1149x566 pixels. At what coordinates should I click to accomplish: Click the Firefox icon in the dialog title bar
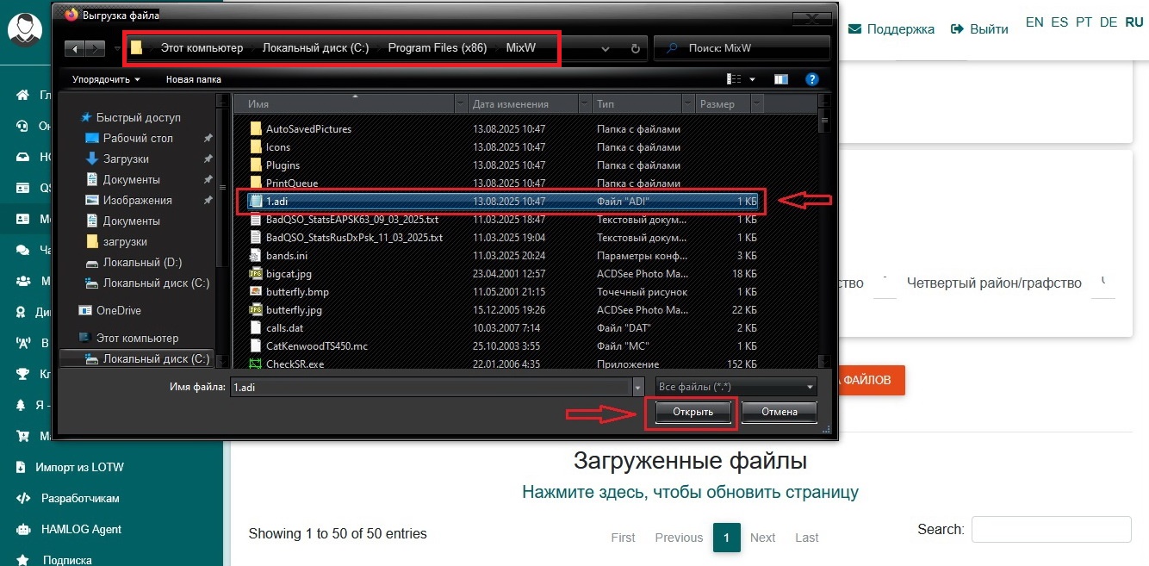pyautogui.click(x=71, y=15)
